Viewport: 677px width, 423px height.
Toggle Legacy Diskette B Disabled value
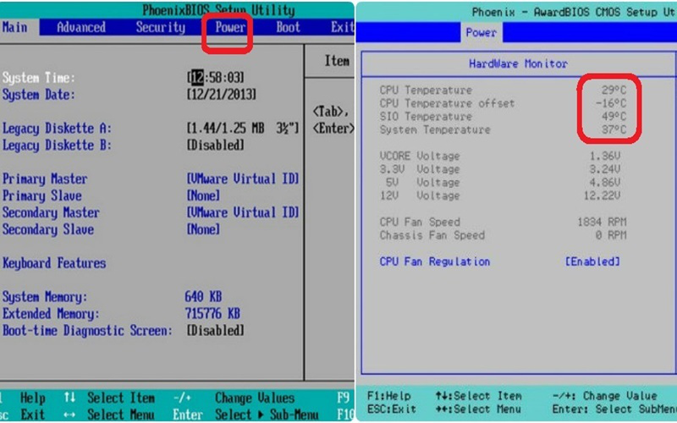click(215, 146)
